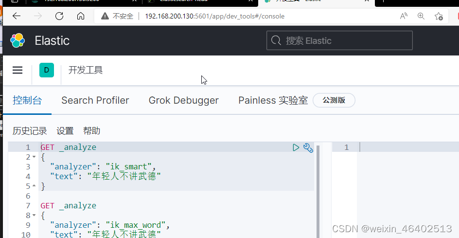Click the 公测版 beta badge
459x238 pixels.
(x=334, y=100)
